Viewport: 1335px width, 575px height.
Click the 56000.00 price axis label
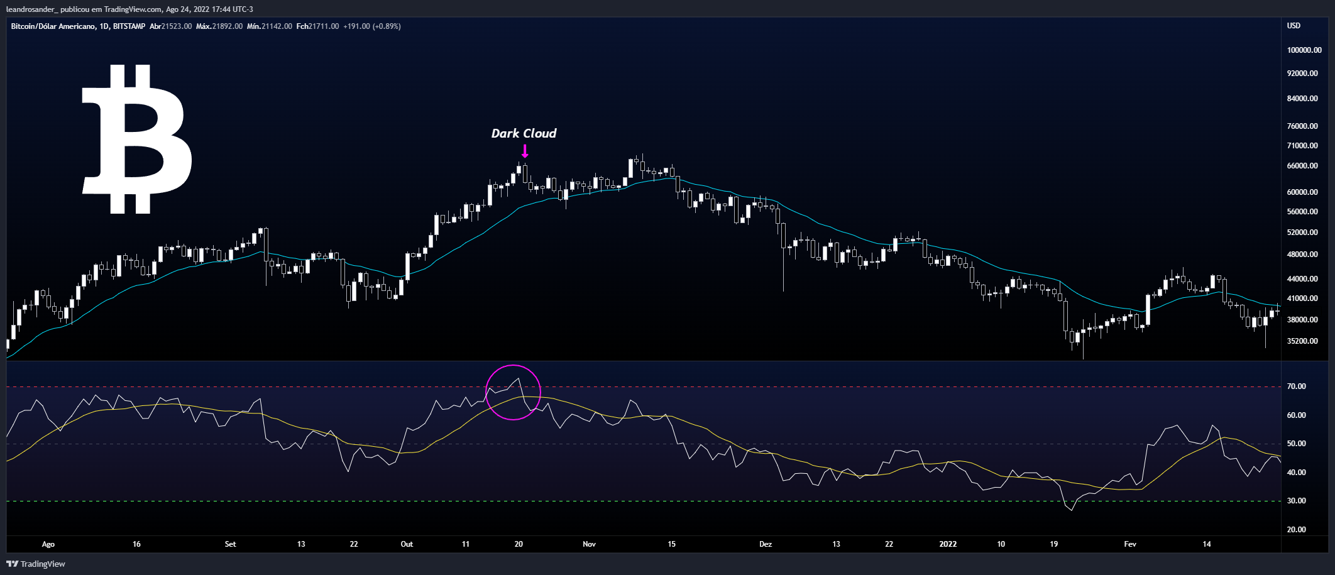[1302, 212]
